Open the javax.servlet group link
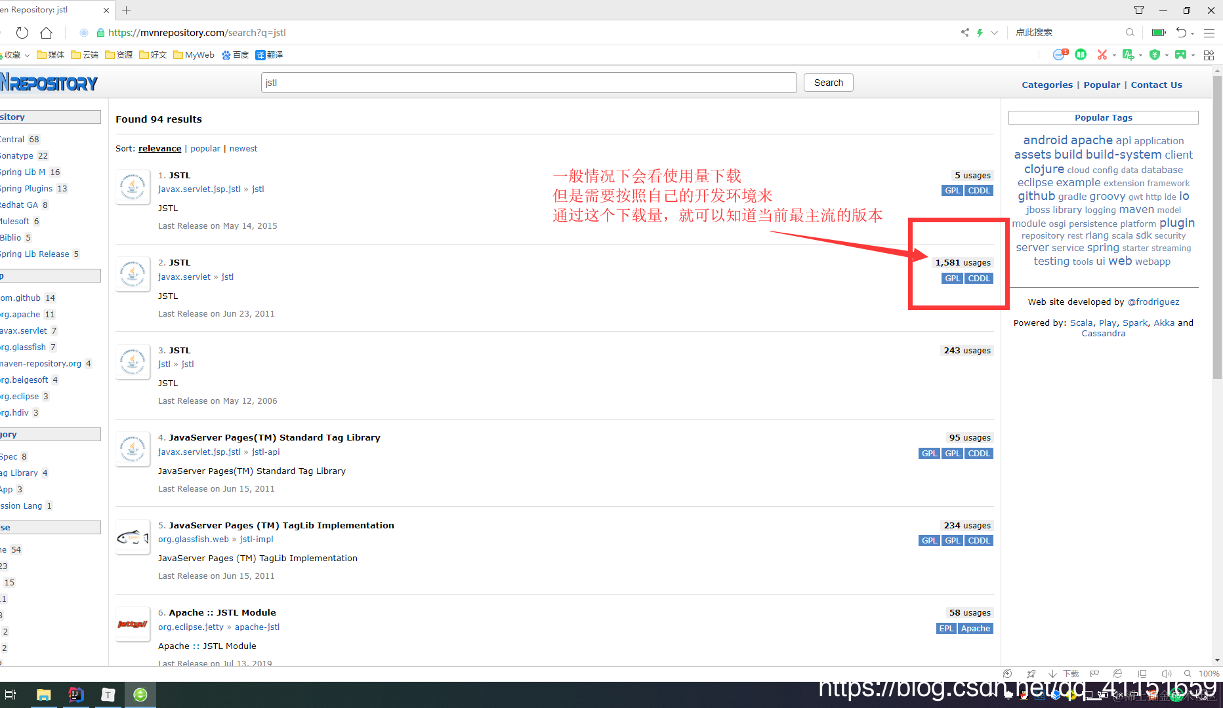The width and height of the screenshot is (1223, 708). pyautogui.click(x=184, y=277)
